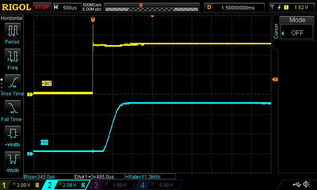Click the trigger source channel 1 badge
Image resolution: width=317 pixels, height=190 pixels.
pyautogui.click(x=286, y=8)
